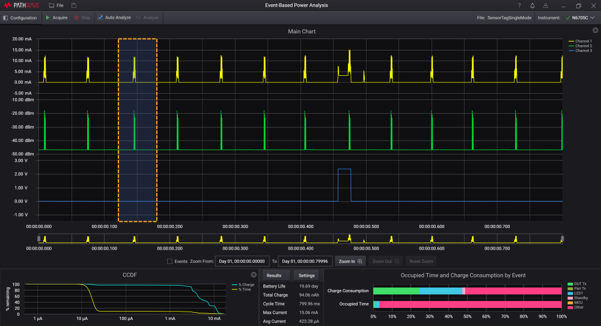Switch to the Settings tab
The image size is (601, 326).
tap(307, 275)
